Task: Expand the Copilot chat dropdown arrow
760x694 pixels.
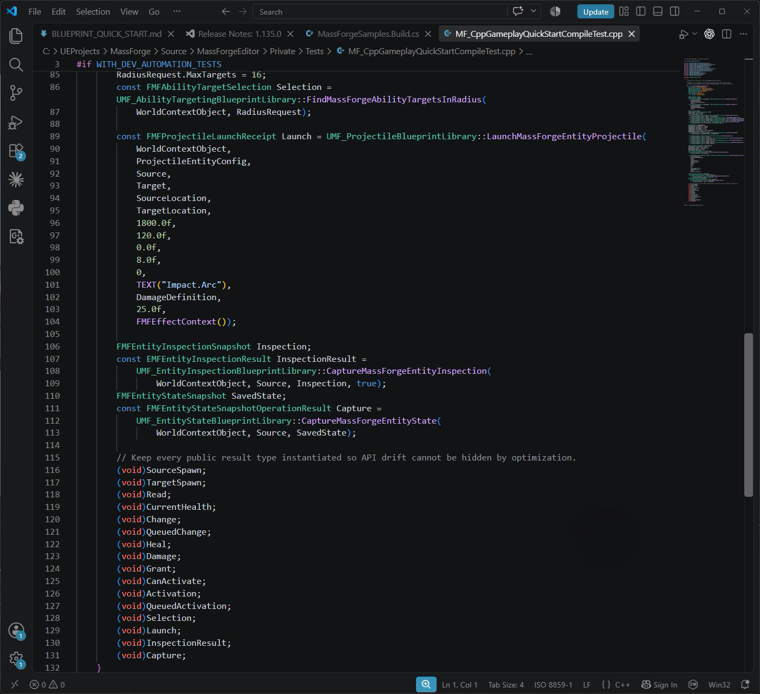Action: 533,11
